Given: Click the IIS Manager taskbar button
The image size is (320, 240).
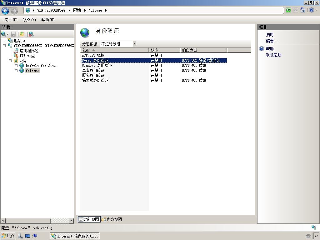Looking at the screenshot, I should click(x=75, y=236).
